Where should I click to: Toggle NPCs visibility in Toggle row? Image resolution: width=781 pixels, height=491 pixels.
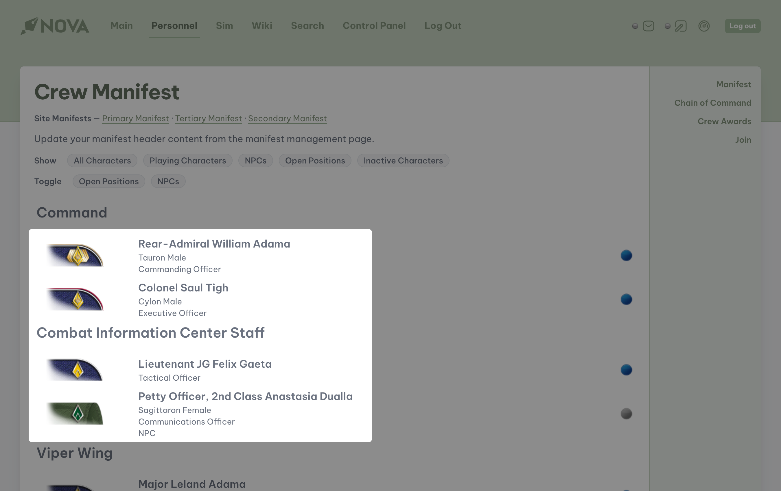coord(168,181)
